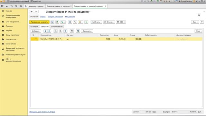This screenshot has height=116, width=206.
Task: Move the row down with the blue arrow
Action: tap(49, 31)
